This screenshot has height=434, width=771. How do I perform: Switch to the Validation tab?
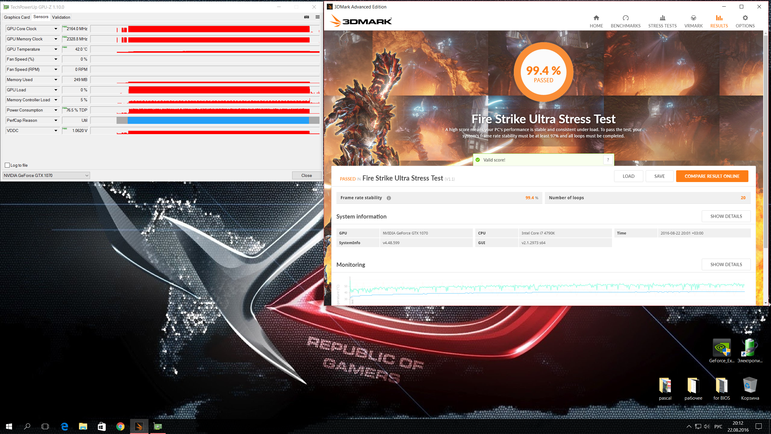coord(61,17)
